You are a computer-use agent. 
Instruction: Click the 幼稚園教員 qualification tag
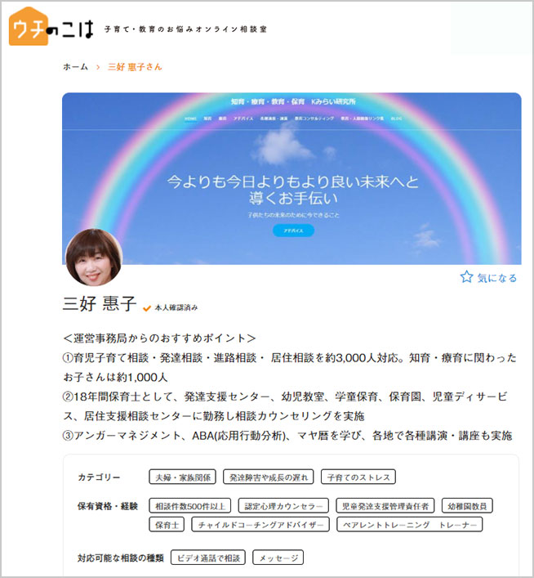click(467, 506)
